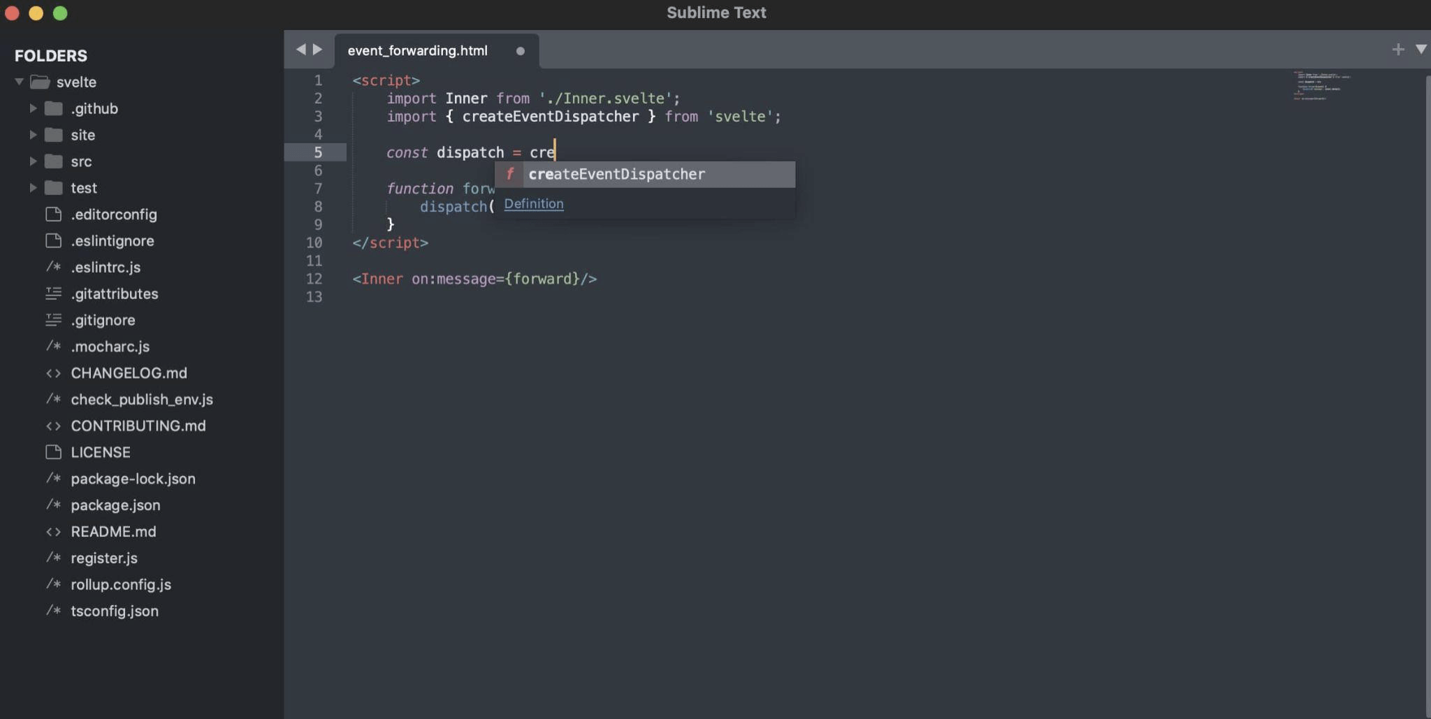Click the CHANGELOG.md markup icon
Screen dimensions: 1431x719
point(53,373)
